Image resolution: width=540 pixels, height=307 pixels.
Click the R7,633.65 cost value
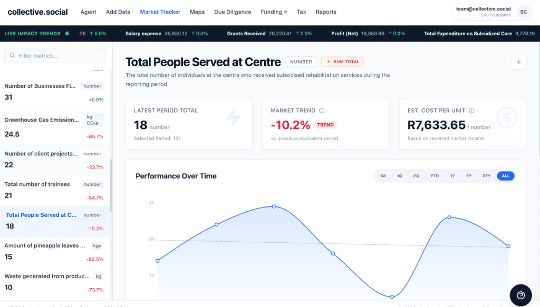tap(436, 125)
